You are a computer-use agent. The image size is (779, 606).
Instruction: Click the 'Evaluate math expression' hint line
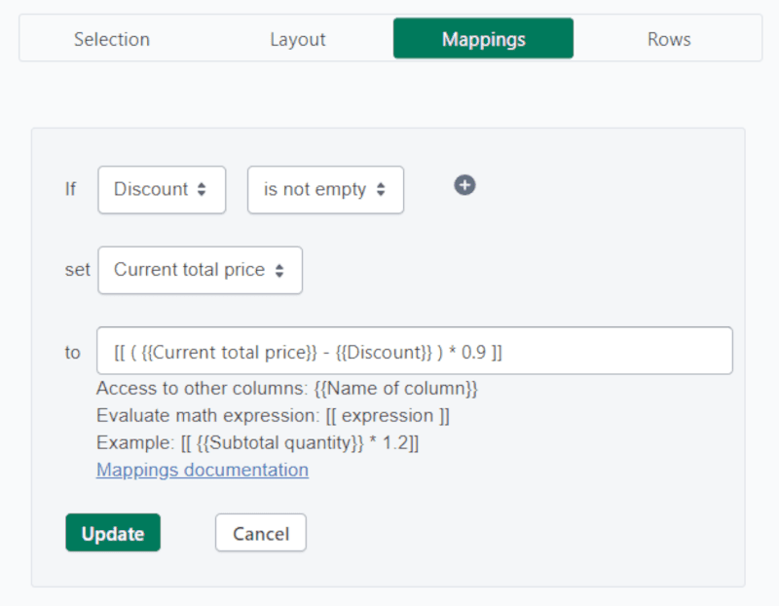[273, 415]
